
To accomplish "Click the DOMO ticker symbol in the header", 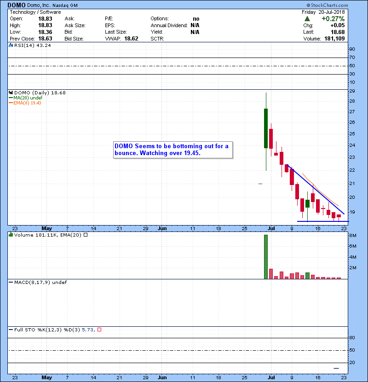I will coord(16,5).
